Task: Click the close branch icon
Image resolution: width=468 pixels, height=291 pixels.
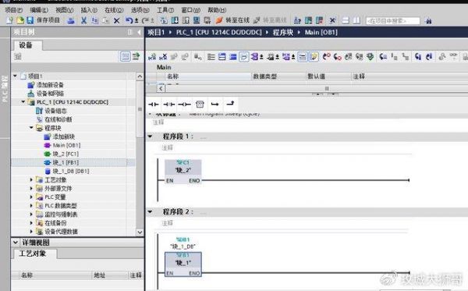Action: 230,104
